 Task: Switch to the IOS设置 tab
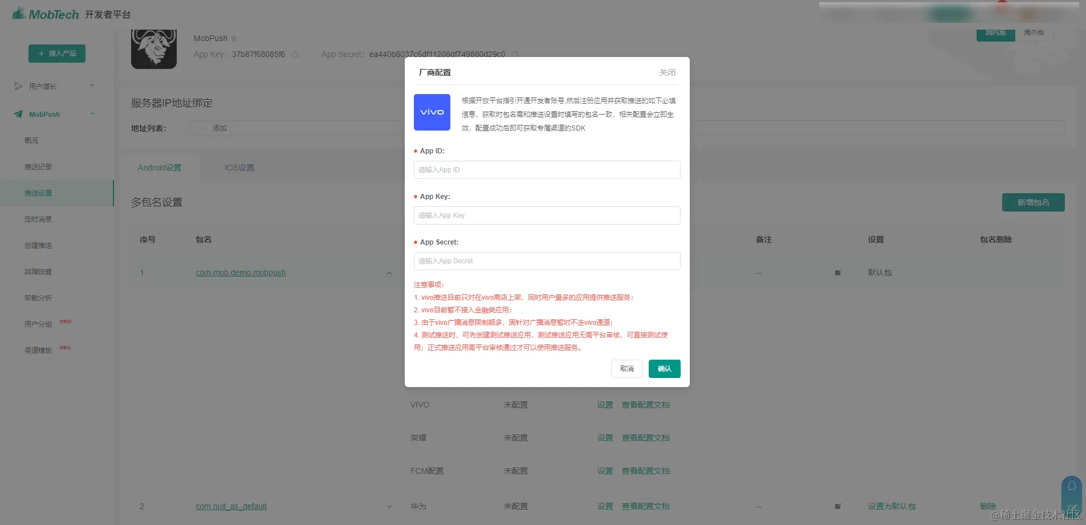click(239, 168)
